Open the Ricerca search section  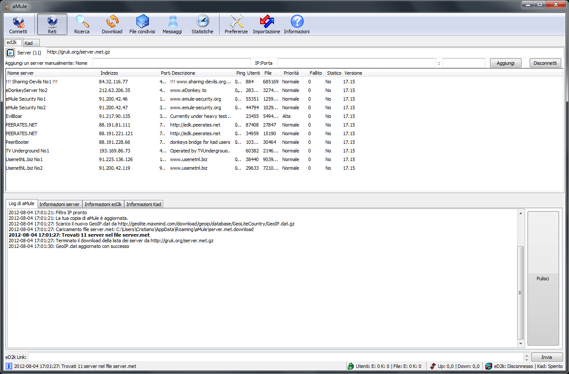point(82,25)
